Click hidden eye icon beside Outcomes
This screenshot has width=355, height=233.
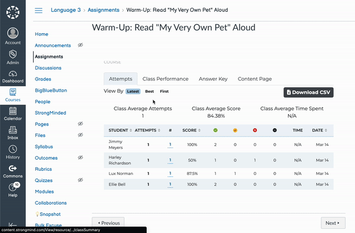tap(80, 157)
